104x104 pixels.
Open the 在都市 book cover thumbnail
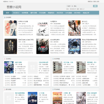click(42, 46)
